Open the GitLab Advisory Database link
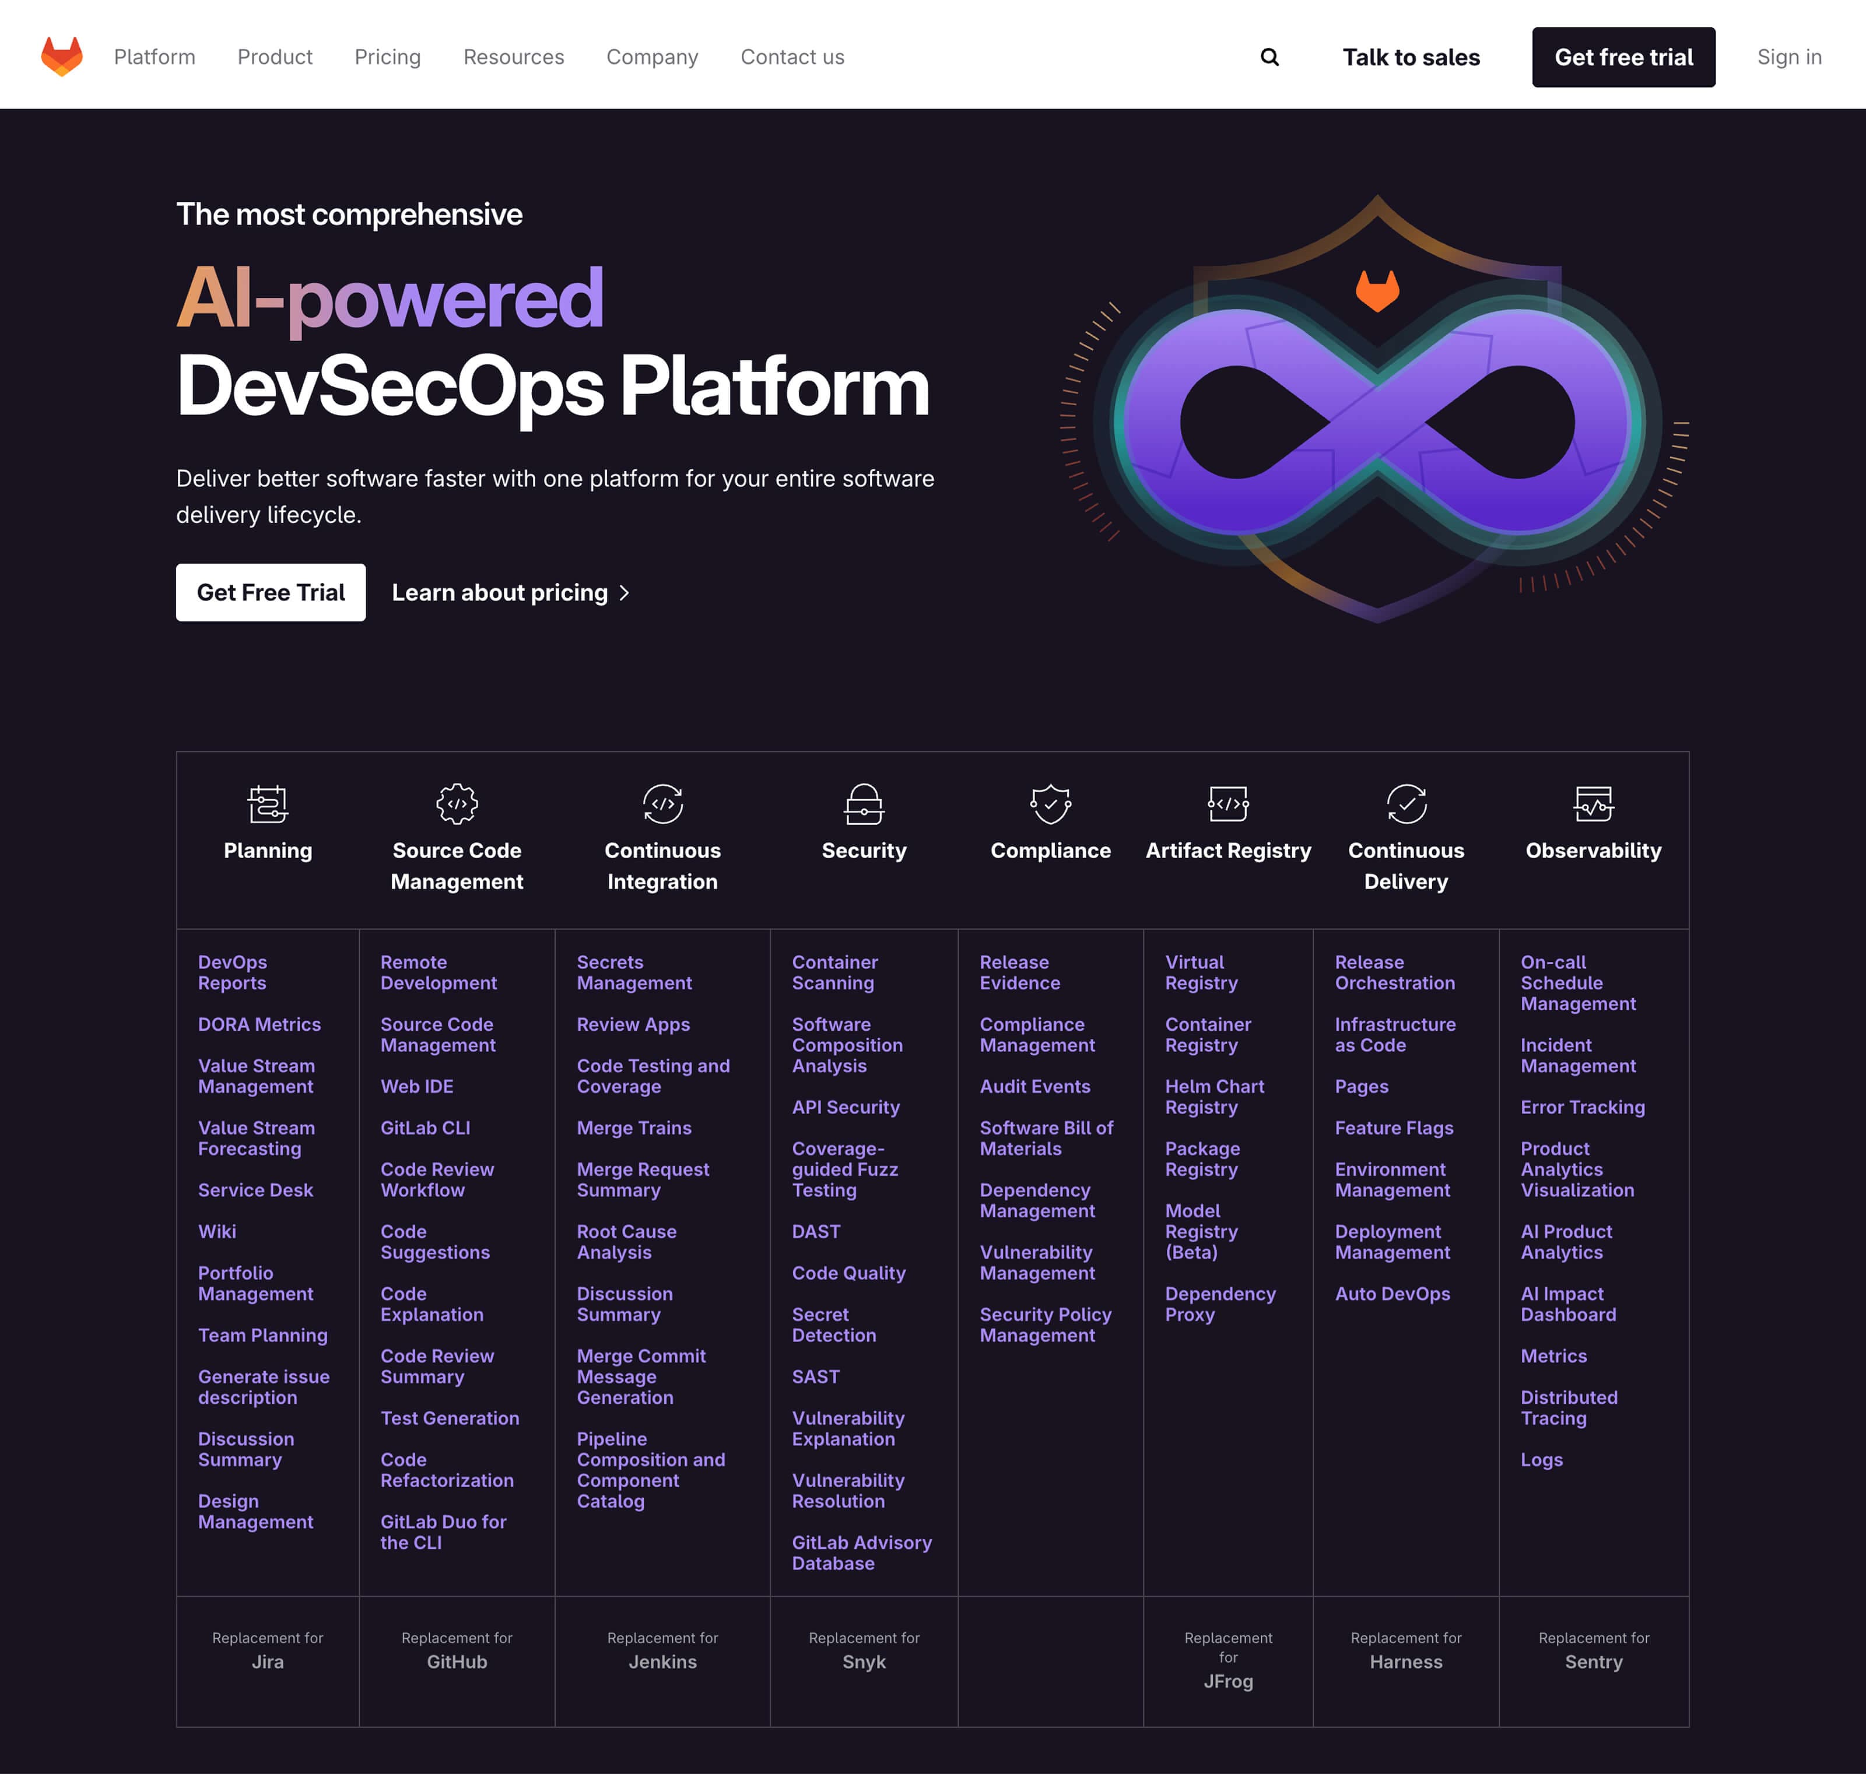This screenshot has height=1774, width=1866. [862, 1552]
